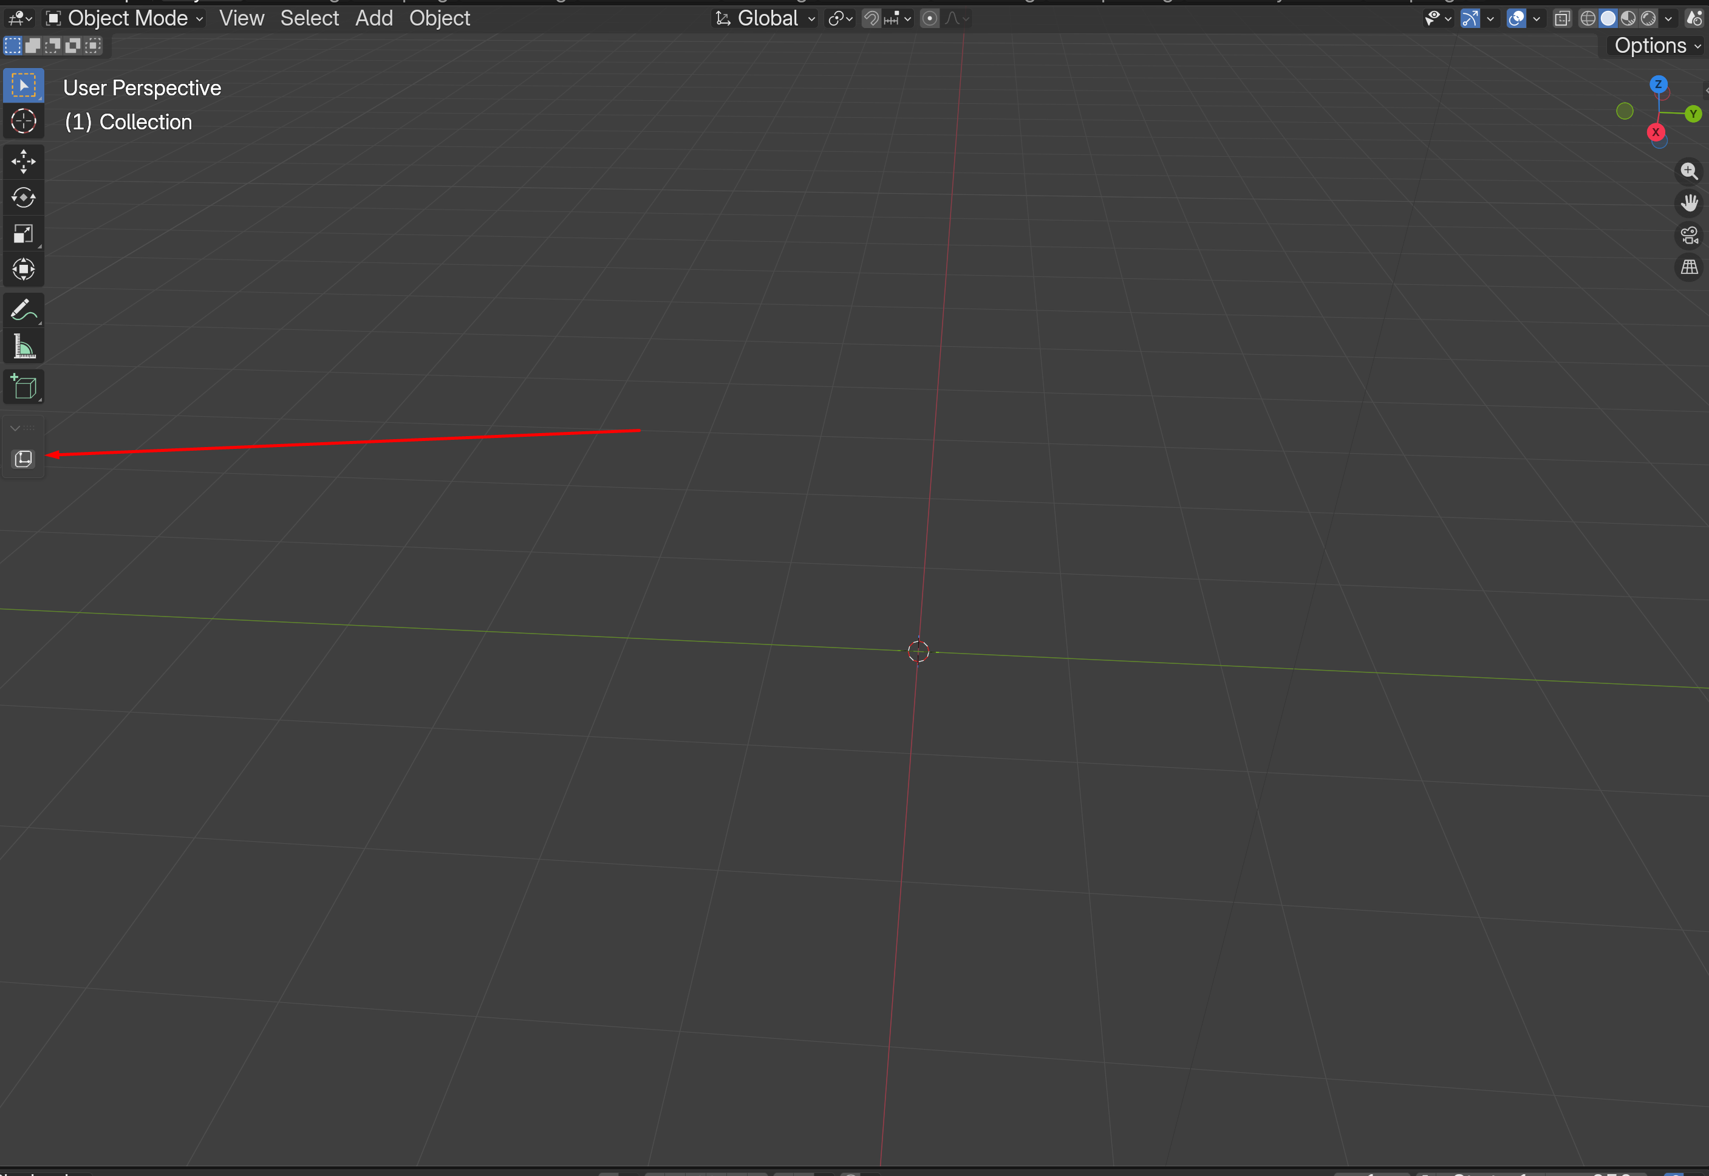Screen dimensions: 1709x1176
Task: Click the negative Y axis gizmo circle
Action: [x=1625, y=111]
